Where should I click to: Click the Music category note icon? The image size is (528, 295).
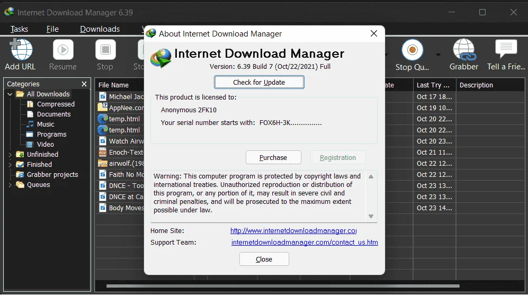(30, 124)
